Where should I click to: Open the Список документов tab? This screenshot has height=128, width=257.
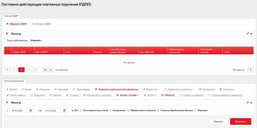[14, 80]
